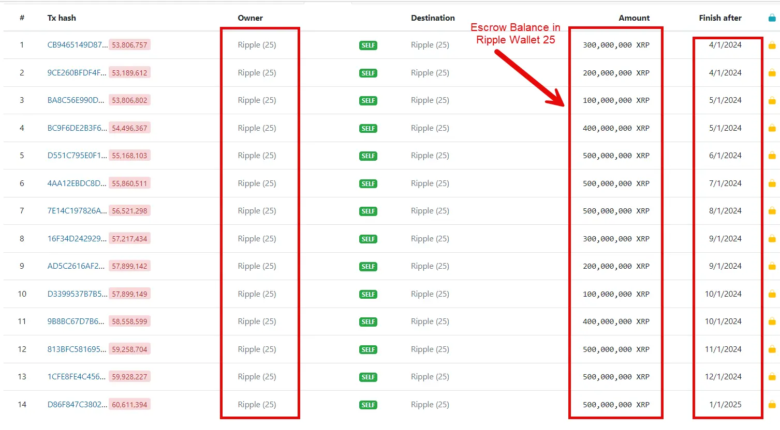
Task: Open transaction CB9465149D87 link
Action: [77, 45]
